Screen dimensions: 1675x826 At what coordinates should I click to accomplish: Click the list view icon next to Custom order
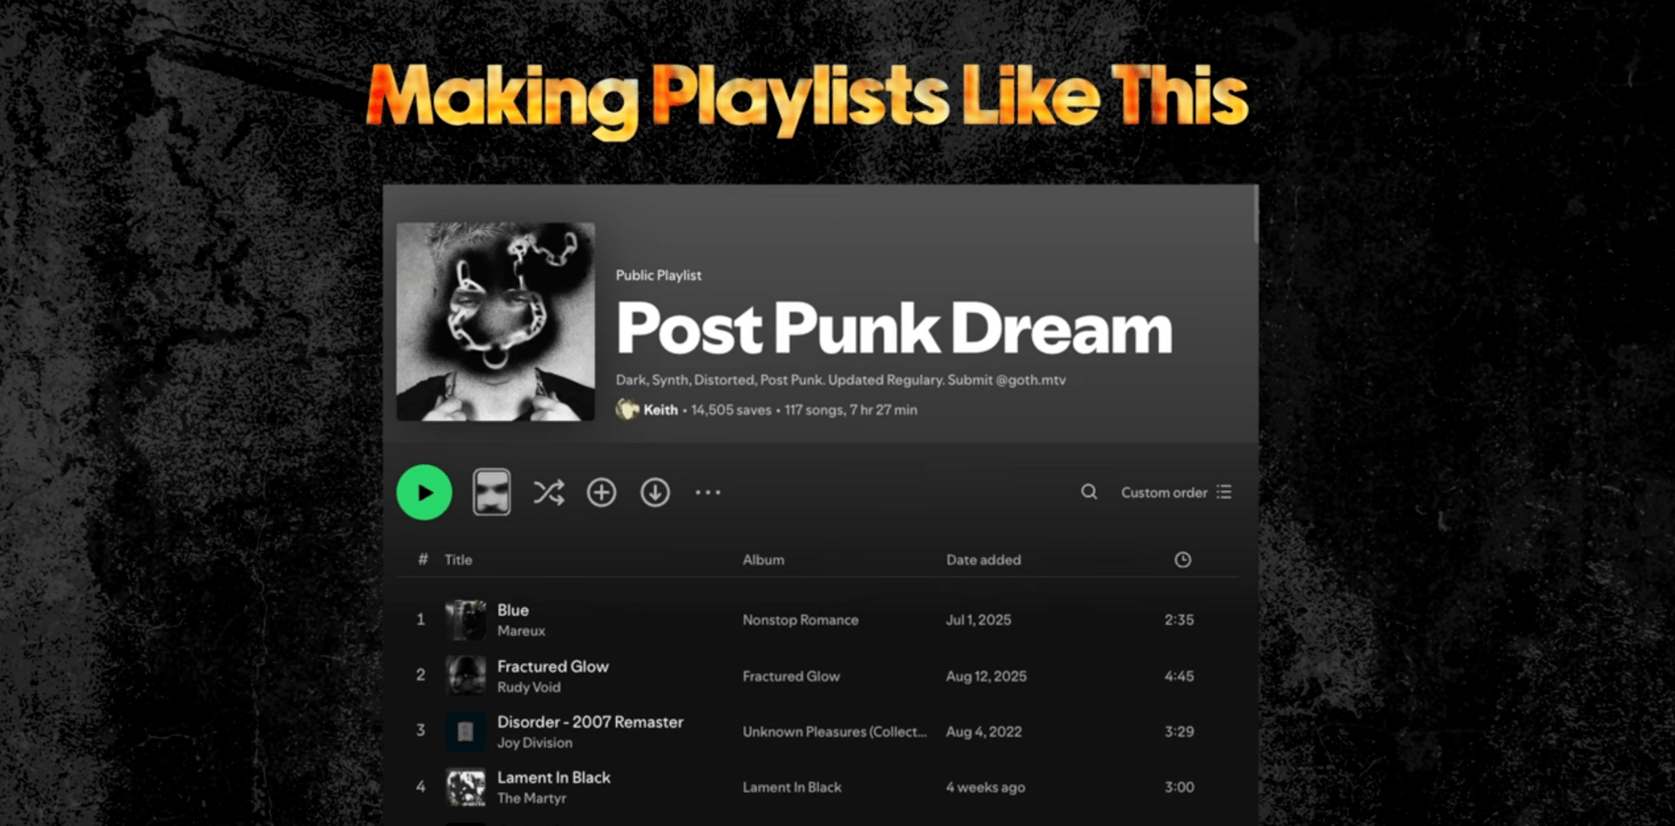coord(1224,493)
